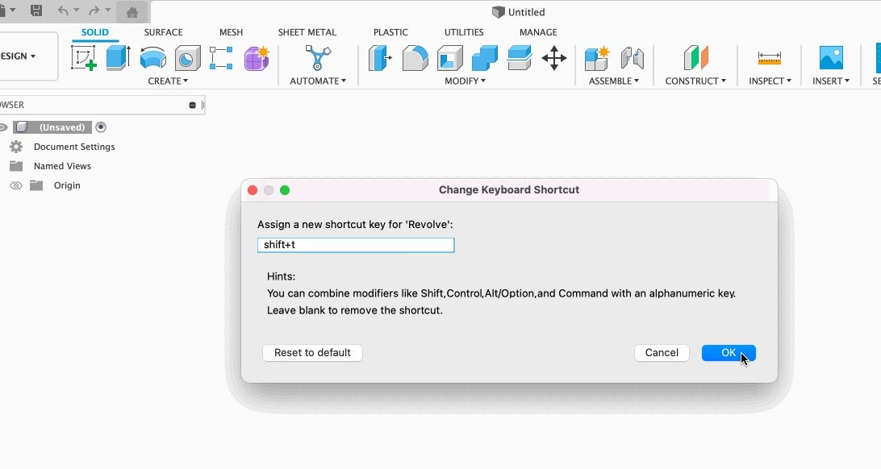
Task: Switch to the SOLID tab
Action: click(95, 32)
